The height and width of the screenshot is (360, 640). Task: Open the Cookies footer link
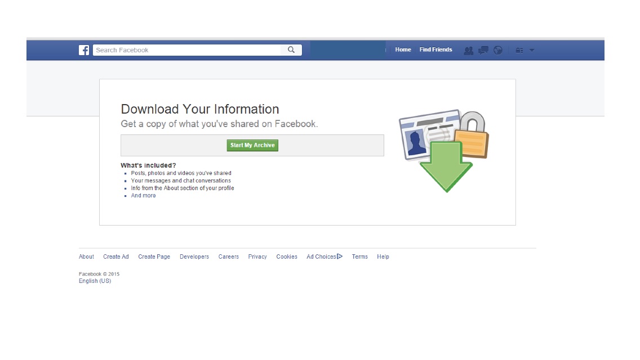tap(287, 256)
